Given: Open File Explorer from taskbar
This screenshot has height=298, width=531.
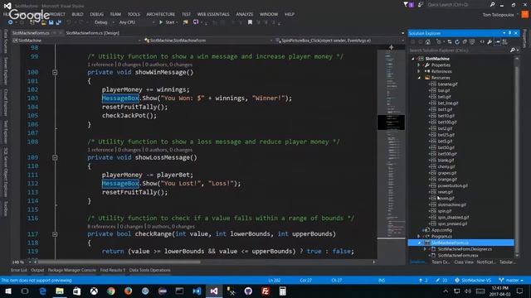Looking at the screenshot, I should (60, 291).
